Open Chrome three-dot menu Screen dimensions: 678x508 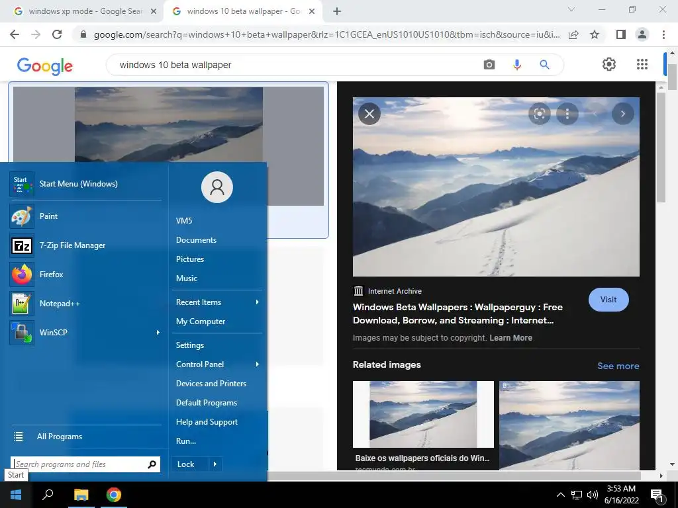tap(663, 34)
